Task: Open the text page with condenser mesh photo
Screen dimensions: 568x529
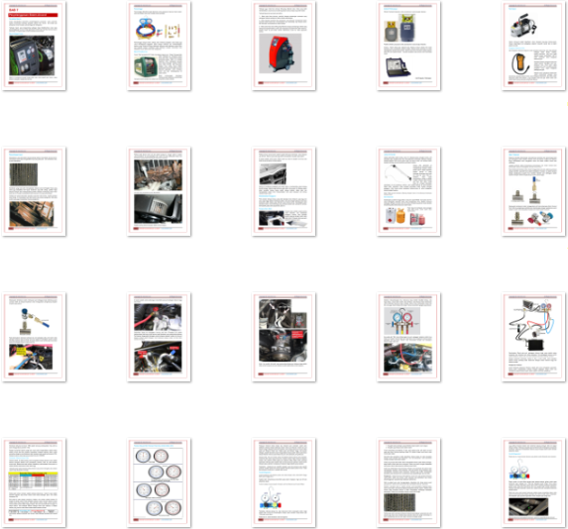Action: click(408, 482)
